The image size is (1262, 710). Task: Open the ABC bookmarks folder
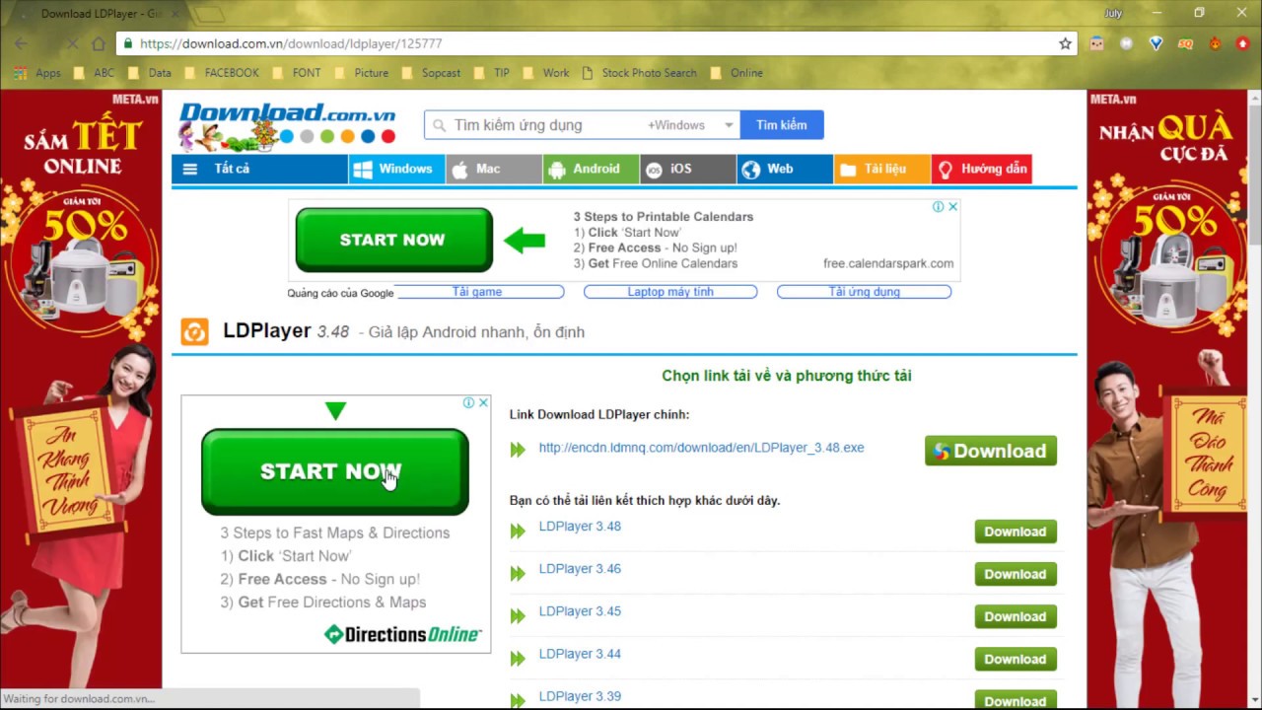tap(94, 73)
